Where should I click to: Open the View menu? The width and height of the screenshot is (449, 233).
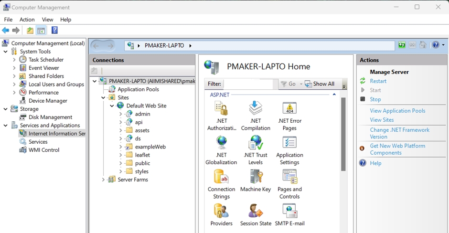(x=47, y=20)
